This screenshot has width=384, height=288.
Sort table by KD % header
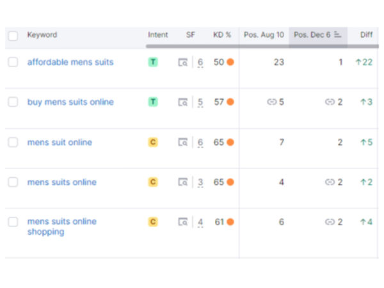click(221, 35)
